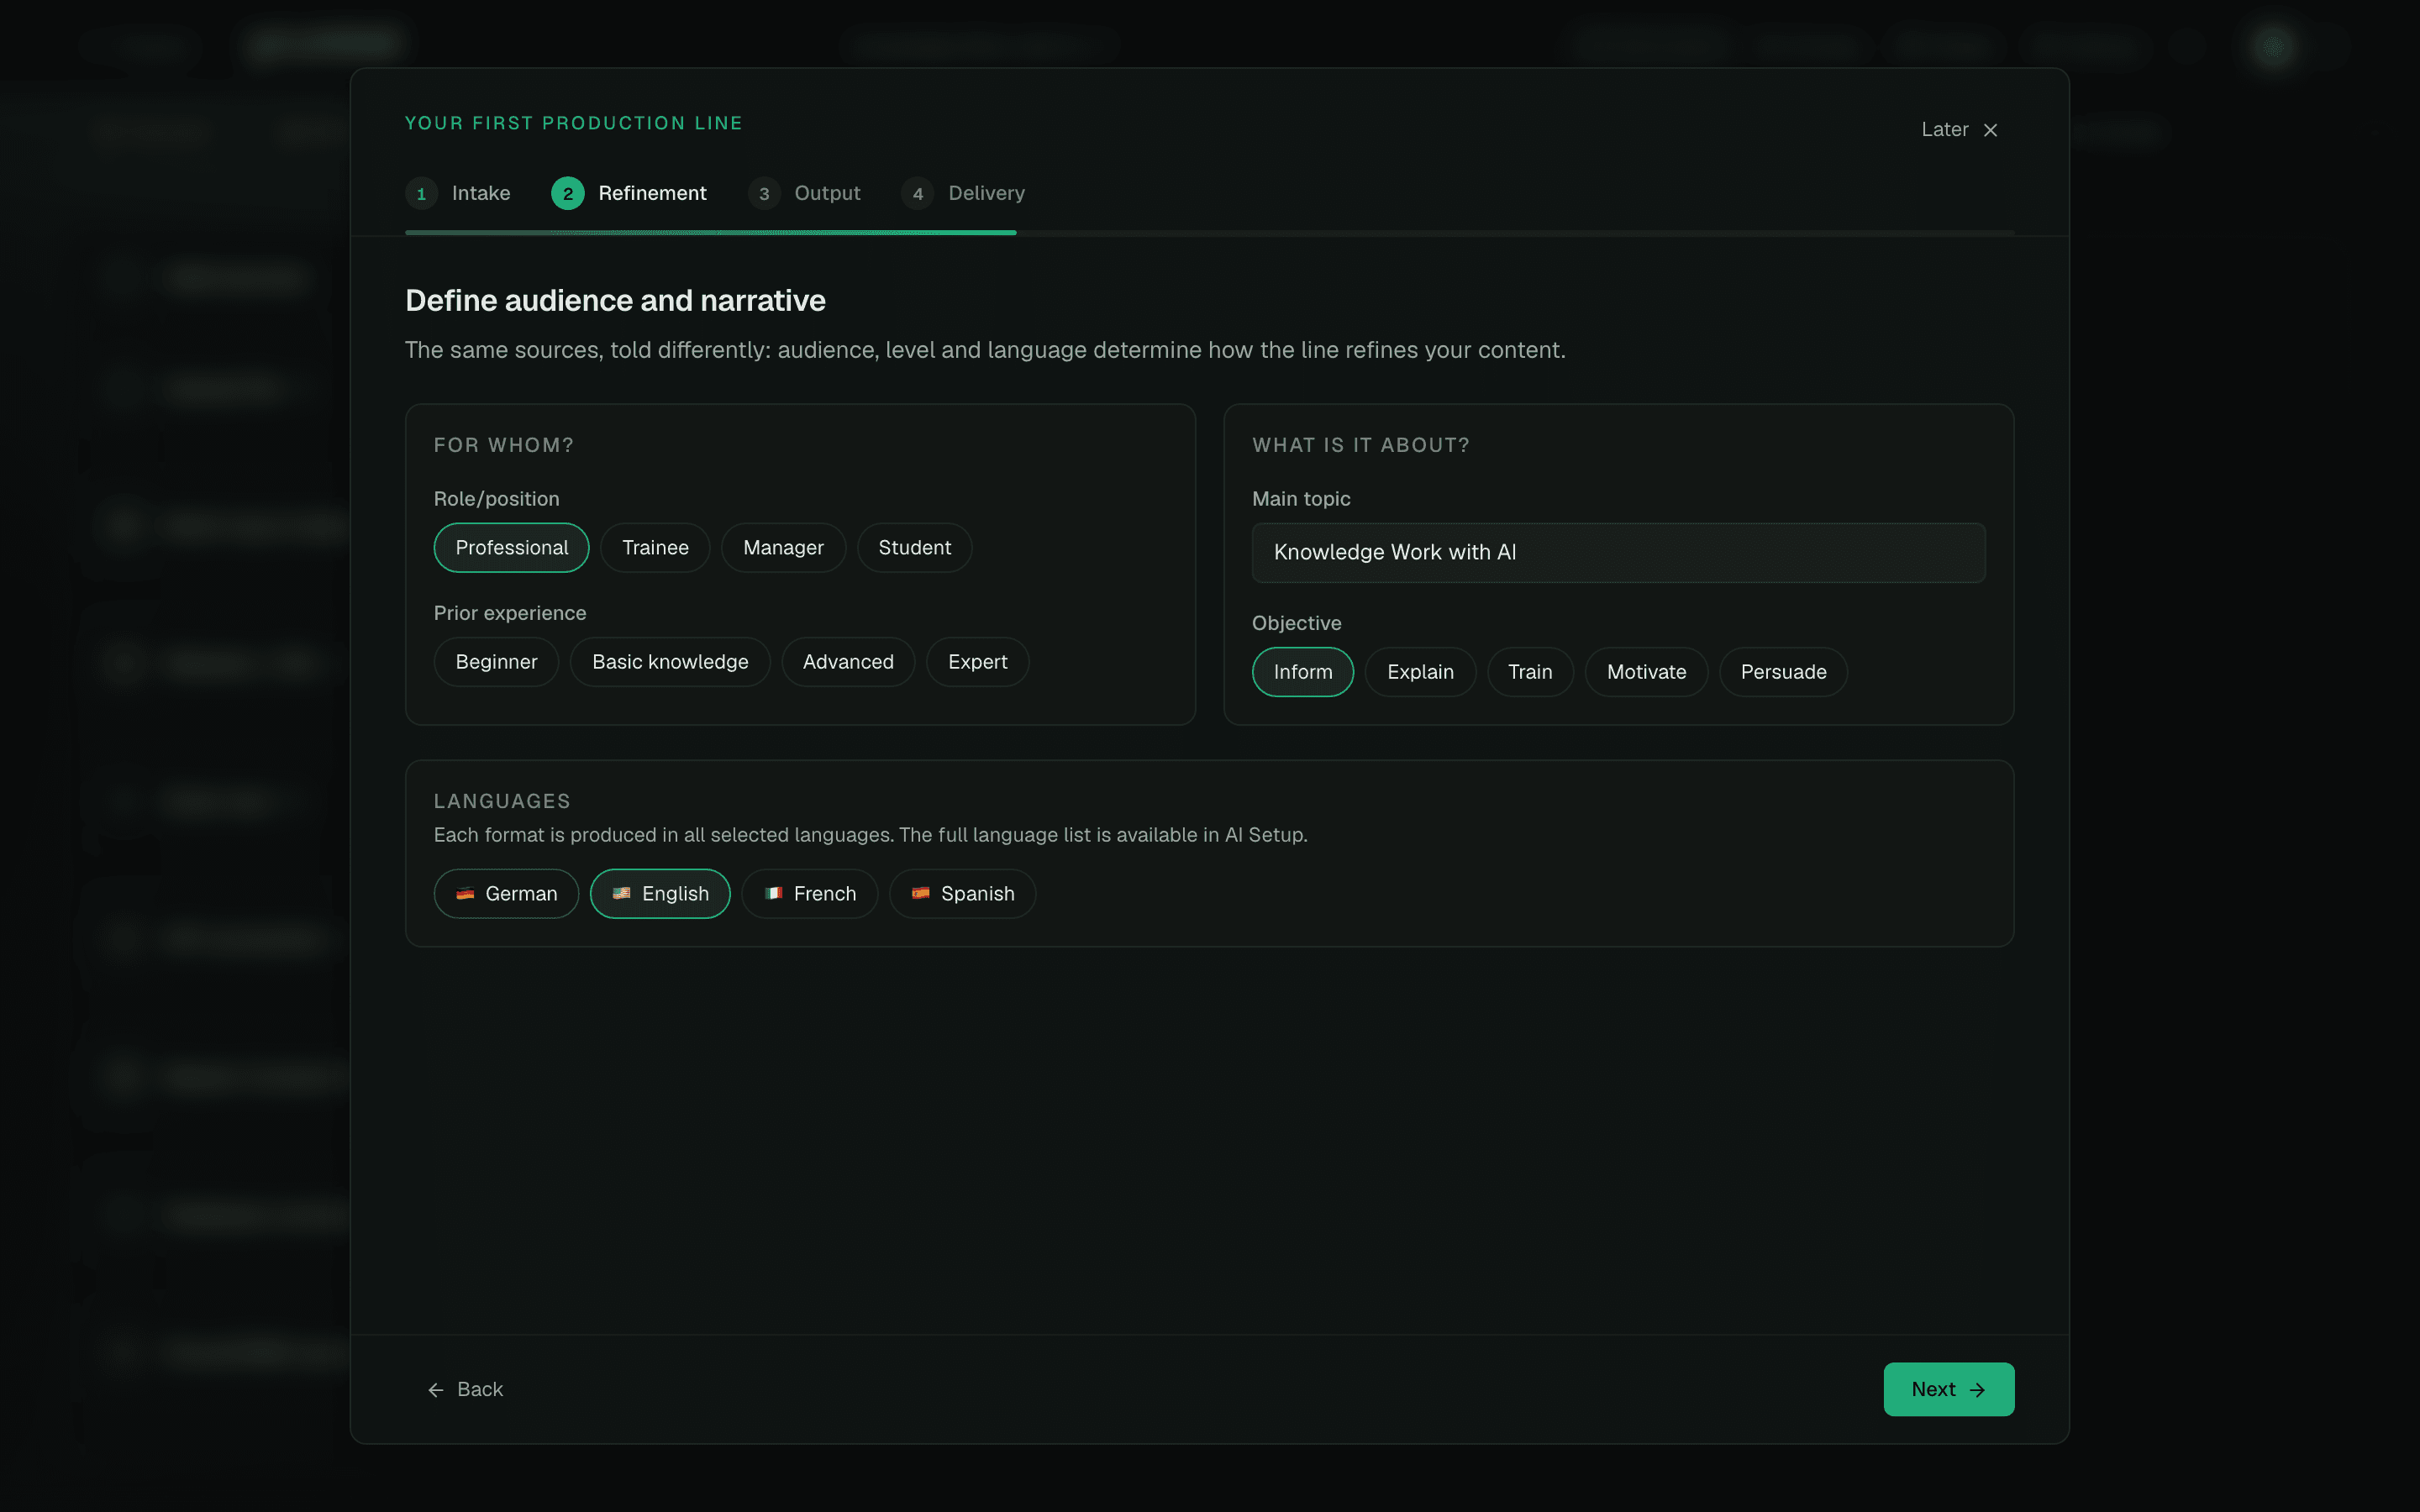
Task: Pick the Expert experience level
Action: (x=977, y=662)
